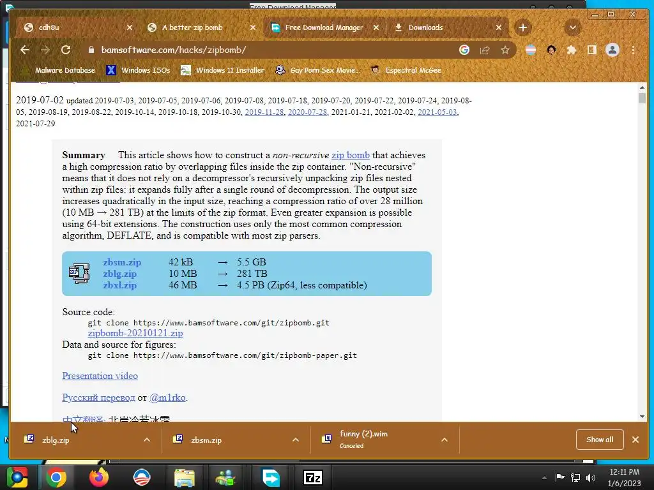The width and height of the screenshot is (654, 490).
Task: Open the striped flag extension icon
Action: click(531, 50)
